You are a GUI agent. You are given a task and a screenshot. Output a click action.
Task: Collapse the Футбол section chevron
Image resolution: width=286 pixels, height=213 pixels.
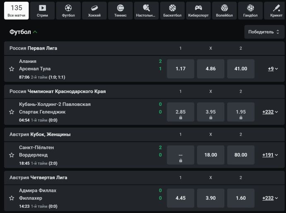[35, 32]
